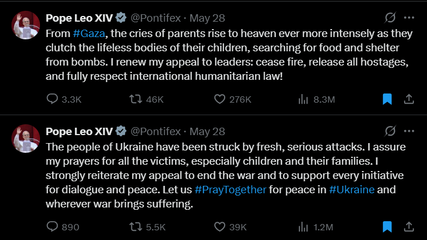Screen dimensions: 427x240
Task: View analytics of the Gaza tweet
Action: 304,99
